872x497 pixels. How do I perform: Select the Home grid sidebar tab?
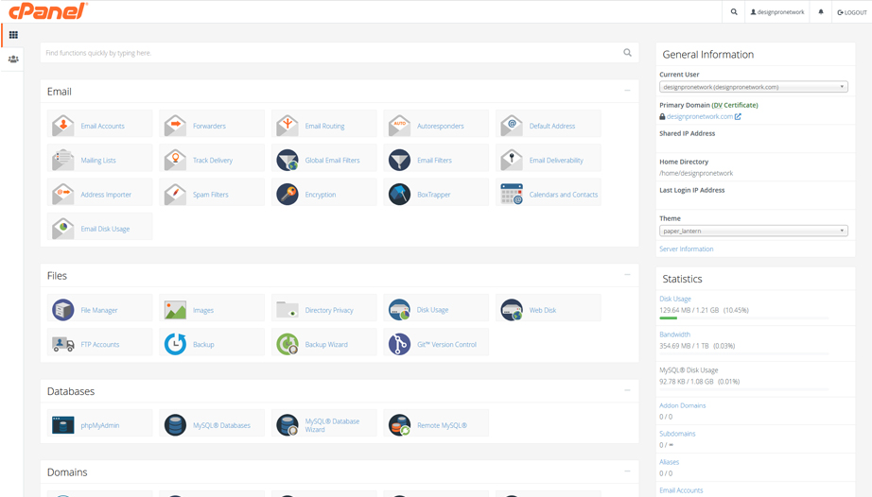coord(13,35)
